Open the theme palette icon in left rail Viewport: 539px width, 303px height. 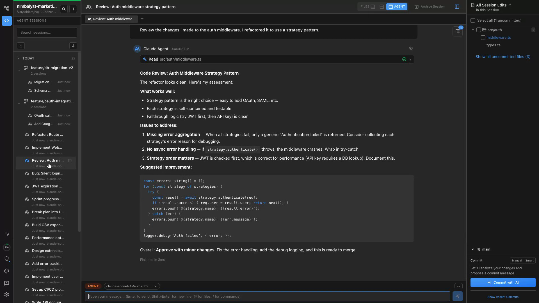(x=6, y=271)
